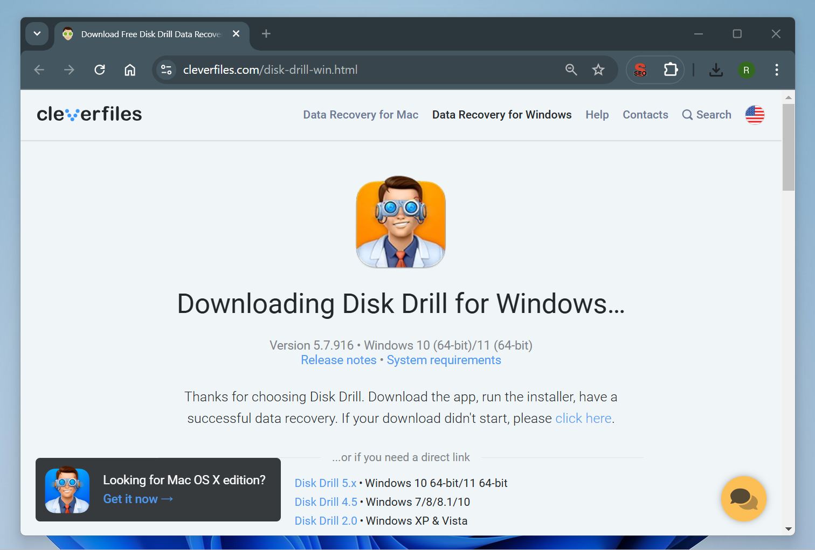Open the Help menu item
The width and height of the screenshot is (815, 550).
tap(597, 115)
